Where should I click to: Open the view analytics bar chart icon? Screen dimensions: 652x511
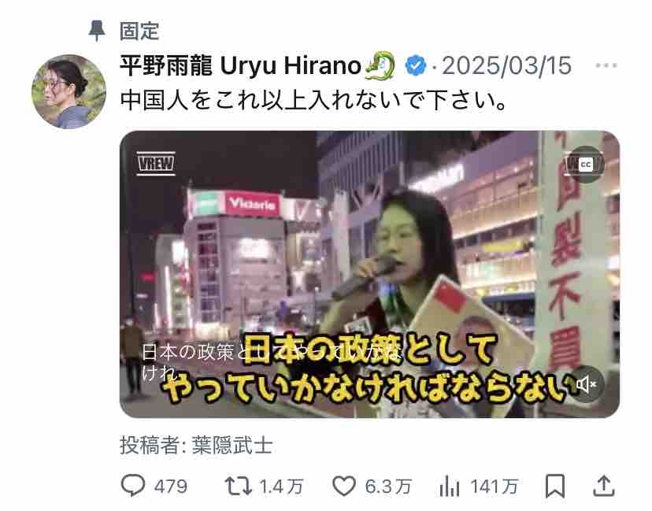[450, 486]
